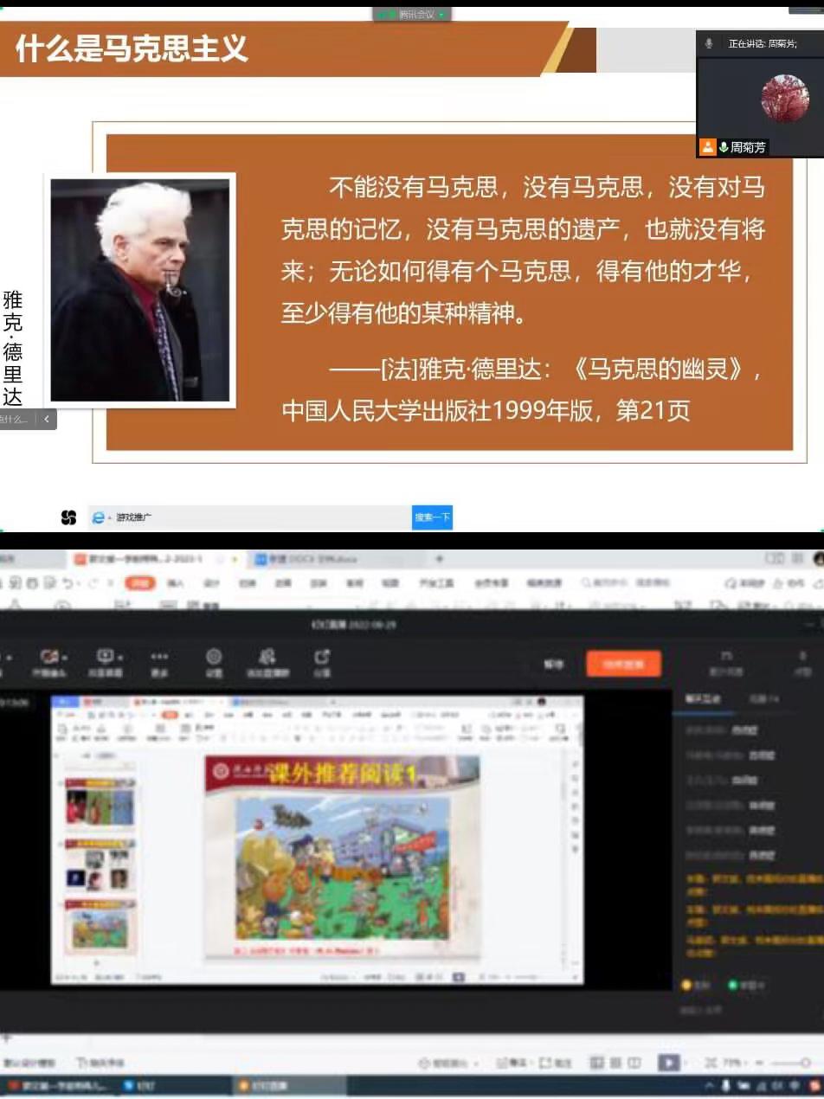Viewport: 824px width, 1099px height.
Task: Click the settings gear in the live toolbar
Action: tap(214, 657)
